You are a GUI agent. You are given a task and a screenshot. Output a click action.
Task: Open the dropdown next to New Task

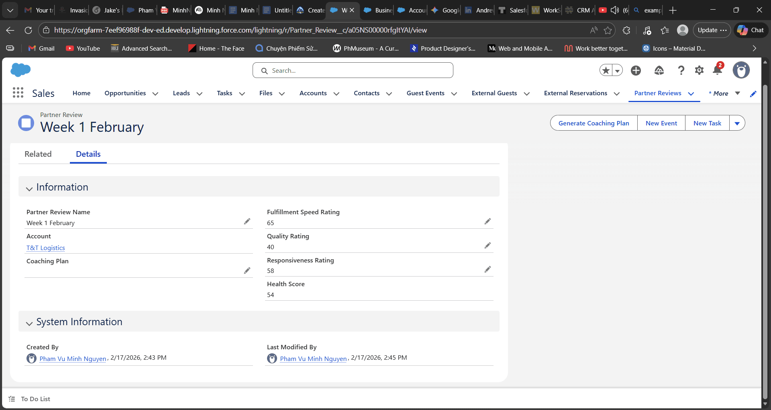click(x=738, y=123)
